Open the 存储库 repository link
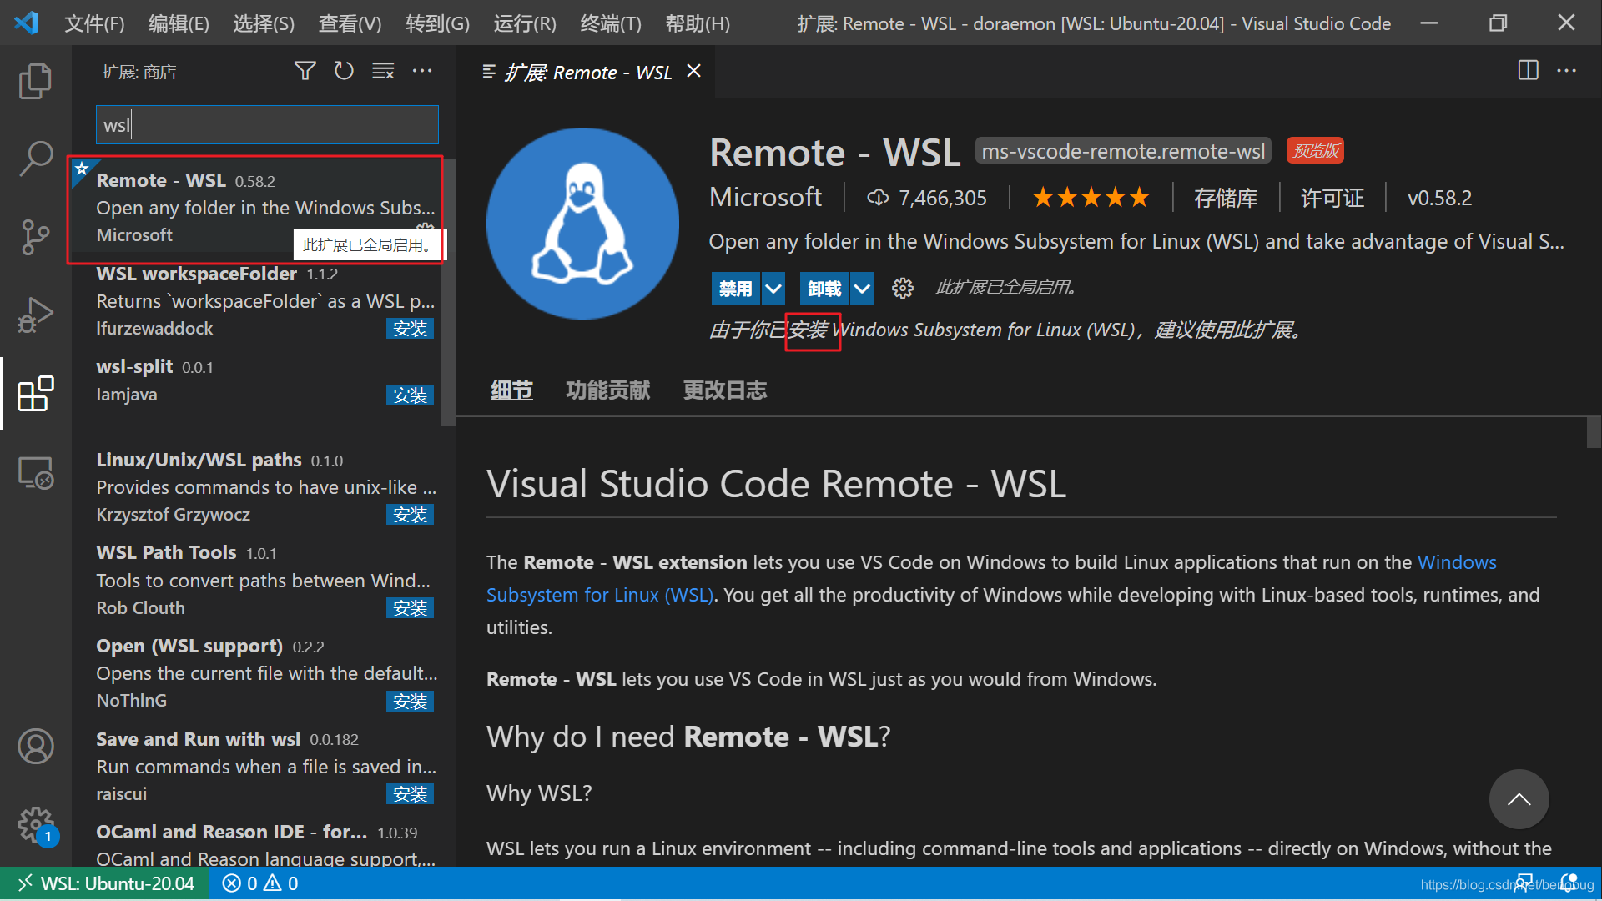The width and height of the screenshot is (1602, 901). (x=1225, y=198)
